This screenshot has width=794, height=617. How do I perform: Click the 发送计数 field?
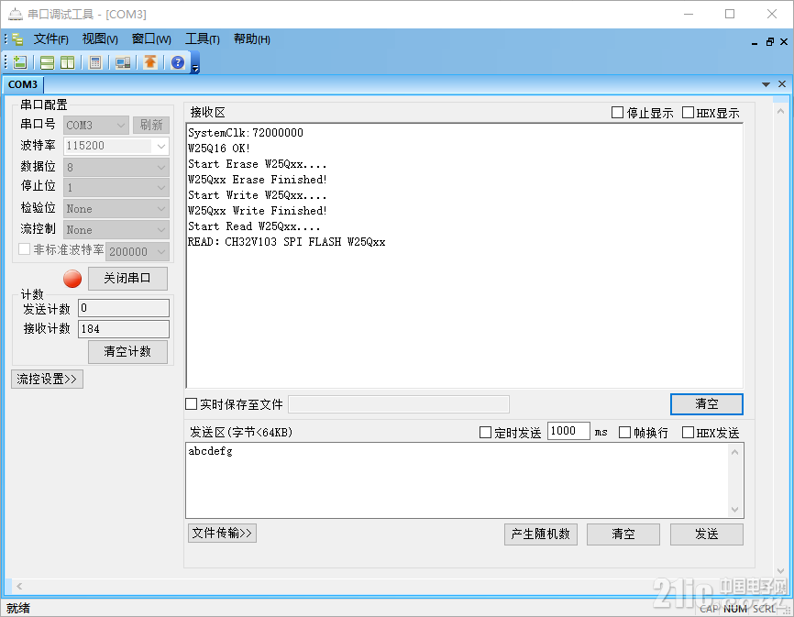pyautogui.click(x=124, y=308)
